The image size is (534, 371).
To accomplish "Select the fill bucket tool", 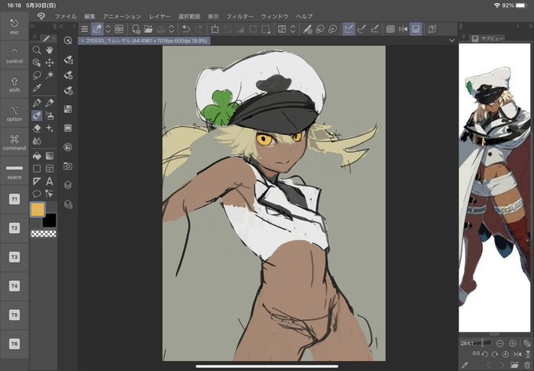I will coord(37,156).
